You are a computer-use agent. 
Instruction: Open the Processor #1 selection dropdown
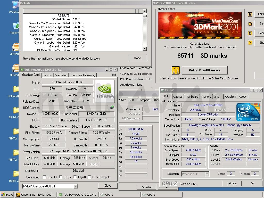pyautogui.click(x=207, y=174)
